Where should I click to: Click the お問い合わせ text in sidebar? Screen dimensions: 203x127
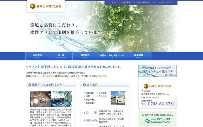147,101
